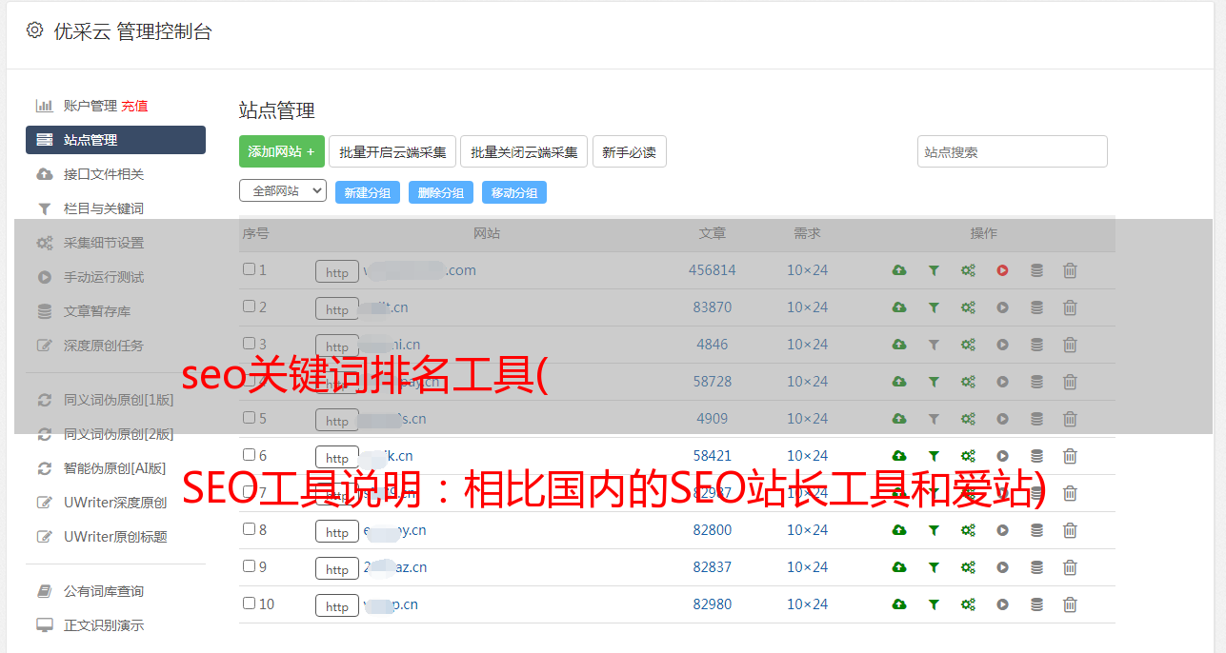The image size is (1226, 653).
Task: Open the gears settings icon in row 8
Action: coord(968,530)
